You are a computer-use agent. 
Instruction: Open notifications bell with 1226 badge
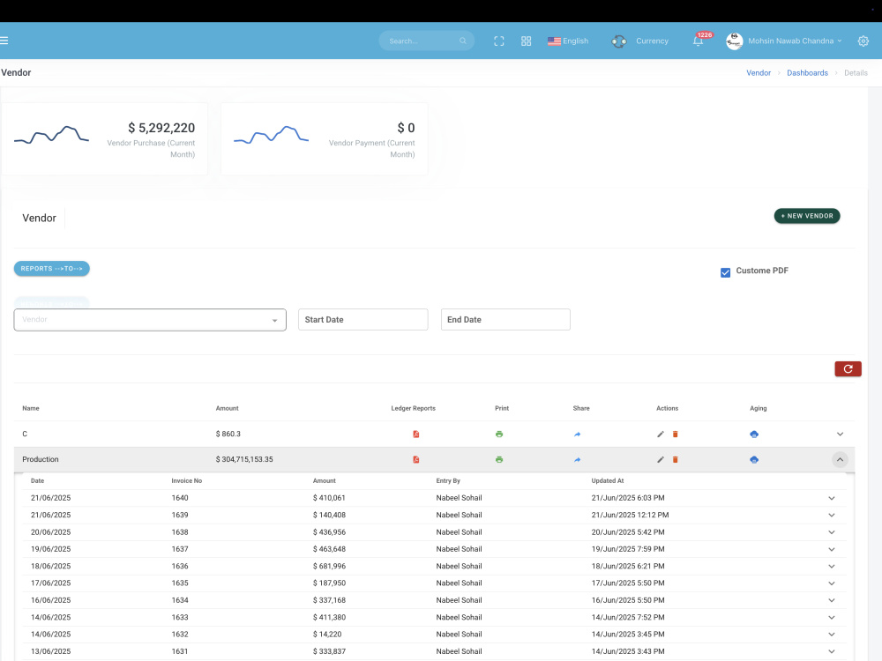click(x=698, y=41)
